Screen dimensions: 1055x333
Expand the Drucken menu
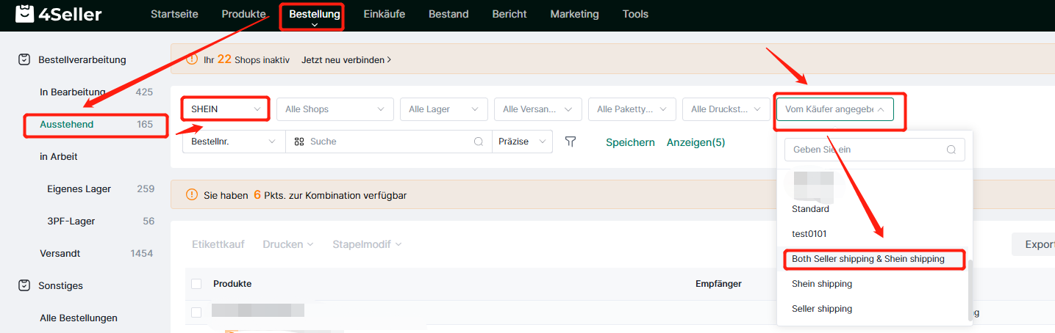pyautogui.click(x=288, y=244)
